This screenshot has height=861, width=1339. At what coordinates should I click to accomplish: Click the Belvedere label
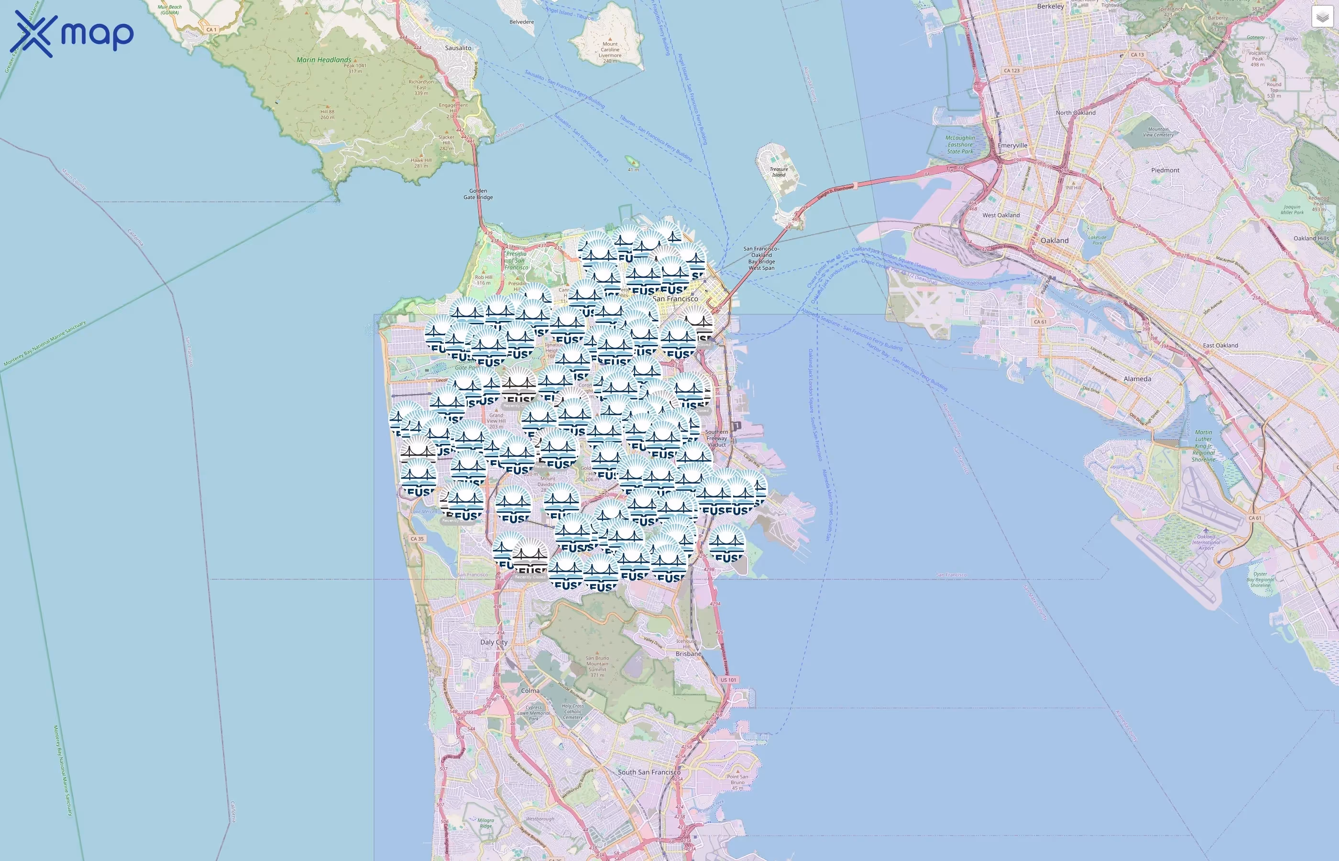[x=521, y=22]
